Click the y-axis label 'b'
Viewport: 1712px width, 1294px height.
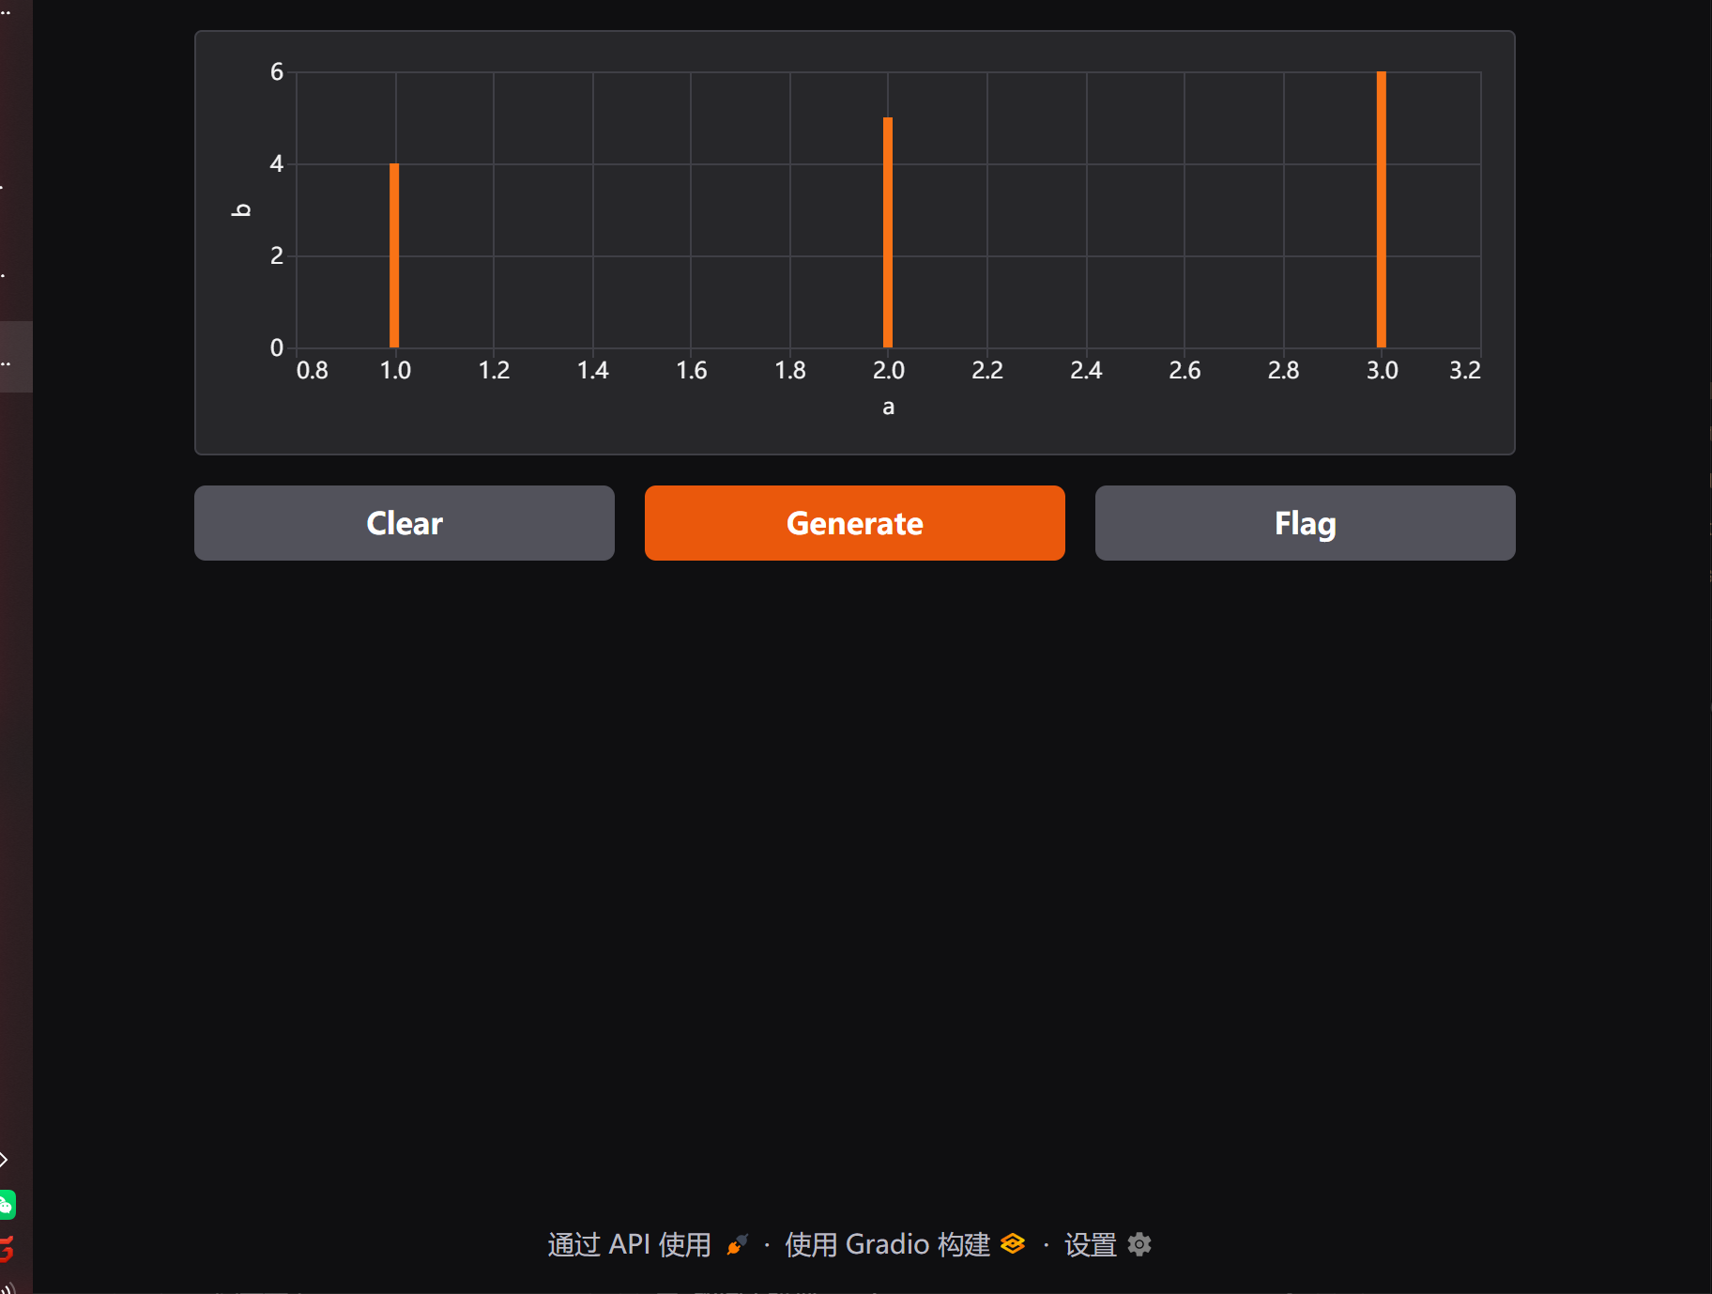241,209
